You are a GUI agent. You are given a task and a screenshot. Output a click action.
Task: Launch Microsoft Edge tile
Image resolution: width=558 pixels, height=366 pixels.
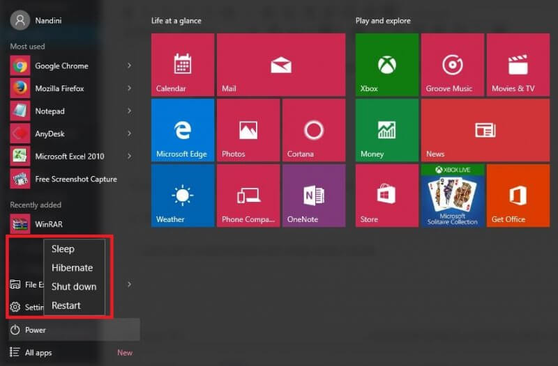click(183, 130)
